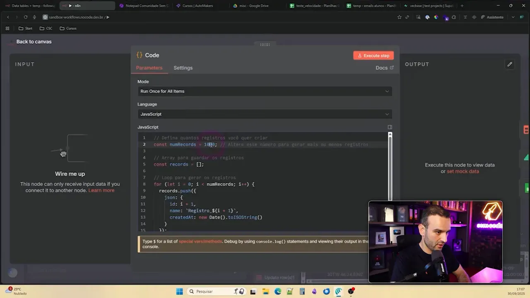
Task: Pin the current page with the pin icon
Action: pos(465,17)
